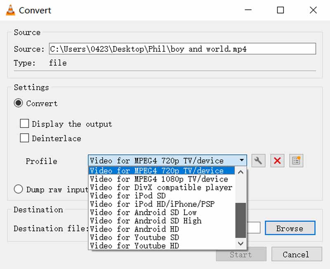Viewport: 330px width, 269px height.
Task: Pick Video for DivX compatible player
Action: 161,187
